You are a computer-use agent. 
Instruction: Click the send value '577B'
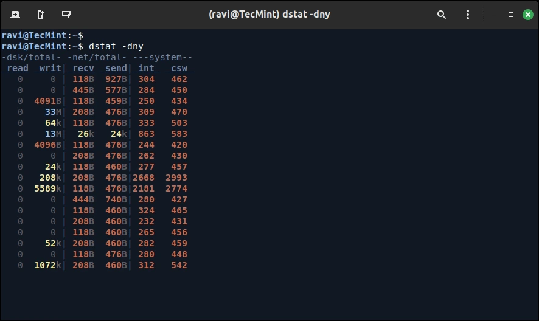pos(116,91)
